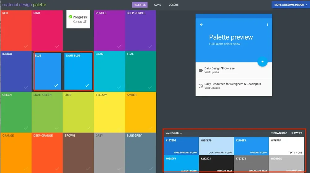This screenshot has width=310, height=173.
Task: Click the #212121 primary text swatch
Action: pos(216,164)
